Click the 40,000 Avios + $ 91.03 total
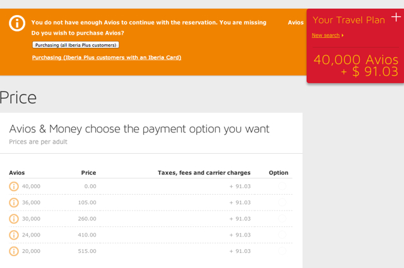Image resolution: width=404 pixels, height=268 pixels. (356, 66)
